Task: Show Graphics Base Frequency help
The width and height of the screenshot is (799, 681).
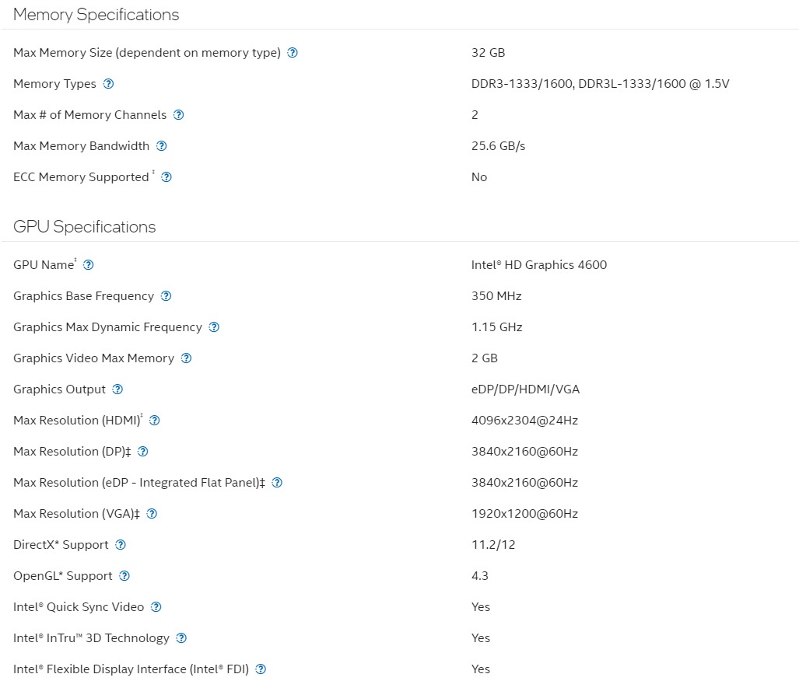Action: [x=166, y=296]
